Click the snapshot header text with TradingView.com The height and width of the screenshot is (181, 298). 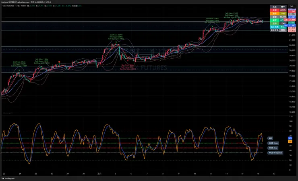27,2
